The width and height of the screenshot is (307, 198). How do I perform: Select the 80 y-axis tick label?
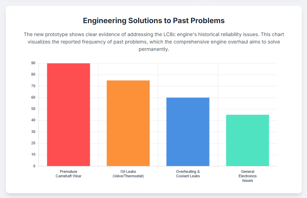pyautogui.click(x=33, y=75)
